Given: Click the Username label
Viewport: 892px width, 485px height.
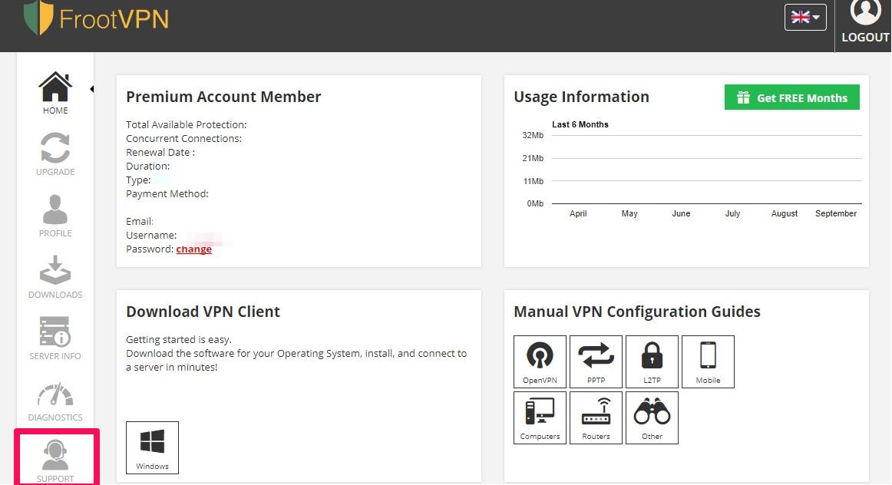Looking at the screenshot, I should click(151, 236).
